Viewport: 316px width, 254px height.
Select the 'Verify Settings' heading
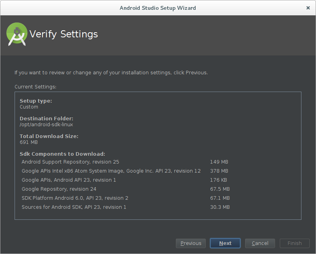click(x=64, y=34)
